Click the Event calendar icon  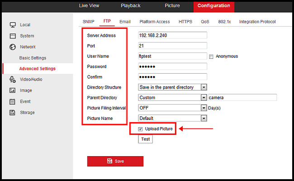coord(13,101)
